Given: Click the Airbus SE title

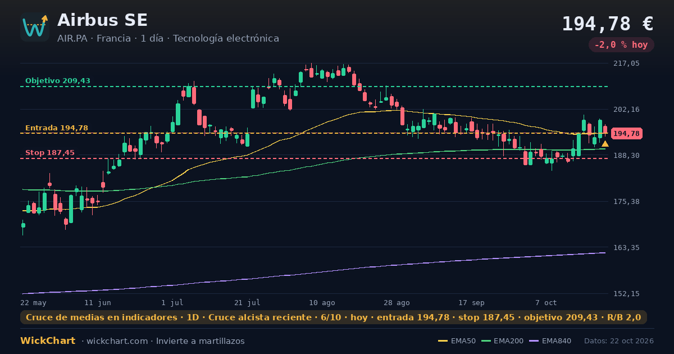Looking at the screenshot, I should point(102,20).
